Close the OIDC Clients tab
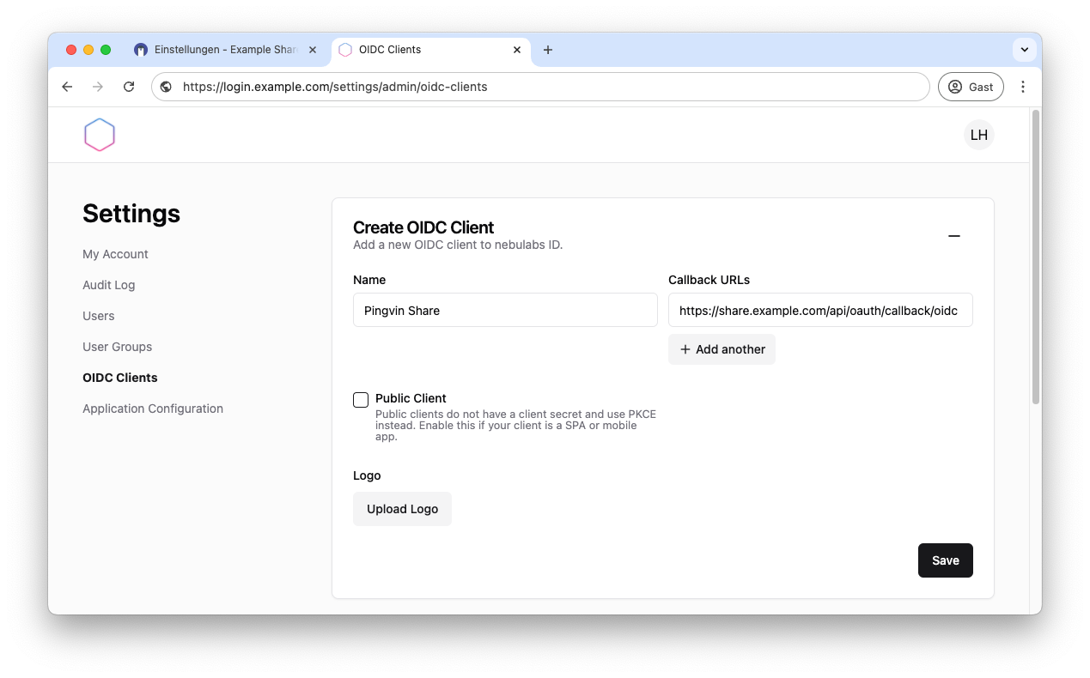 coord(517,50)
